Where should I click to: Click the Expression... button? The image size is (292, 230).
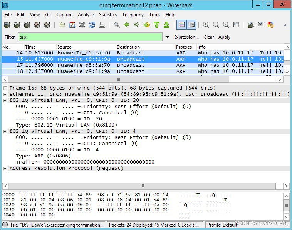click(186, 37)
